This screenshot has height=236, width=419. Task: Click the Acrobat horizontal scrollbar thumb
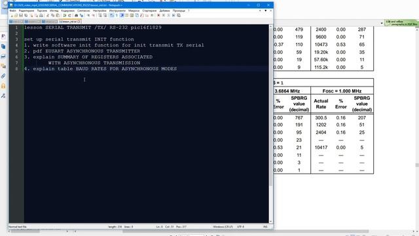pos(246,231)
